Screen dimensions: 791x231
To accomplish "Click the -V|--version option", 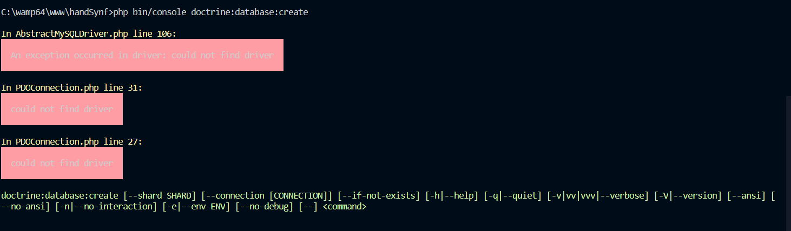I will [688, 195].
